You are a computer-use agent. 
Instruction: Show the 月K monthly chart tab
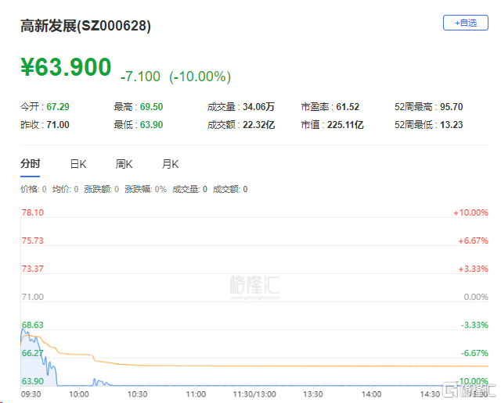point(170,164)
